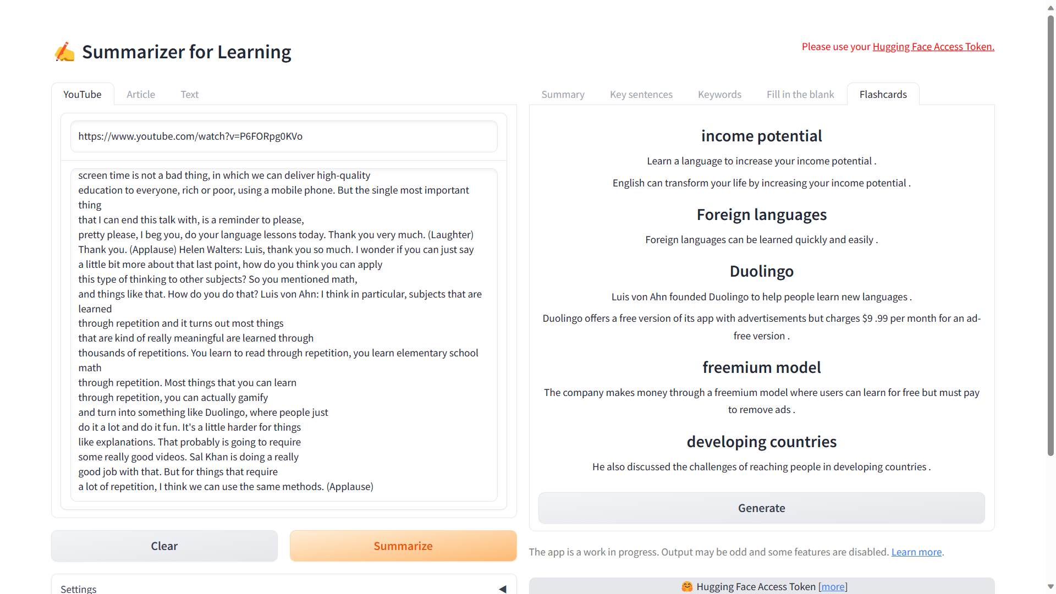Image resolution: width=1056 pixels, height=594 pixels.
Task: Click the scrollbar down arrow
Action: [1050, 587]
